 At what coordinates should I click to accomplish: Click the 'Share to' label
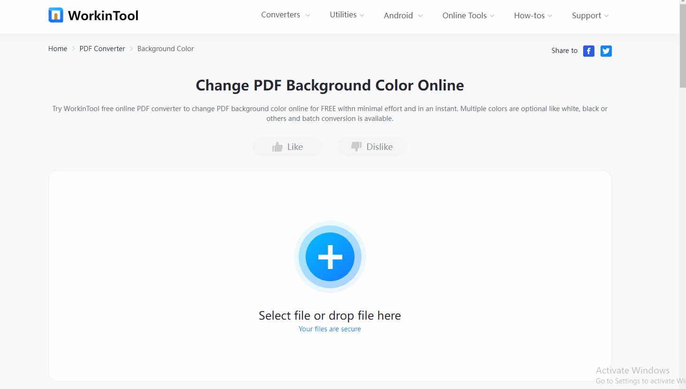coord(564,51)
